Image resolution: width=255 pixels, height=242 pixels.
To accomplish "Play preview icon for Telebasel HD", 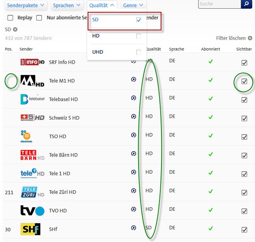I will click(133, 98).
